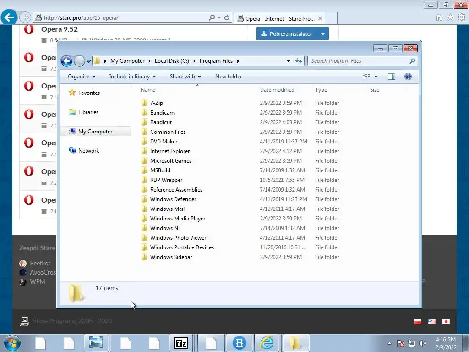Open the Windows Start button
The height and width of the screenshot is (352, 469).
click(12, 343)
